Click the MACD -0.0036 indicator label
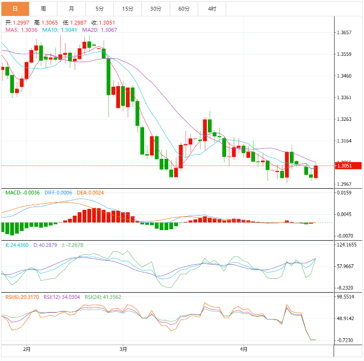Screen dimensions: 364x361 [x=23, y=193]
